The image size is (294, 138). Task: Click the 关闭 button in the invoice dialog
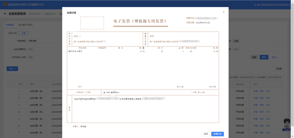pyautogui.click(x=206, y=134)
